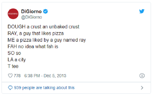The height and width of the screenshot is (96, 154).
Task: Visit the @DiGiorno handle link
Action: [32, 17]
